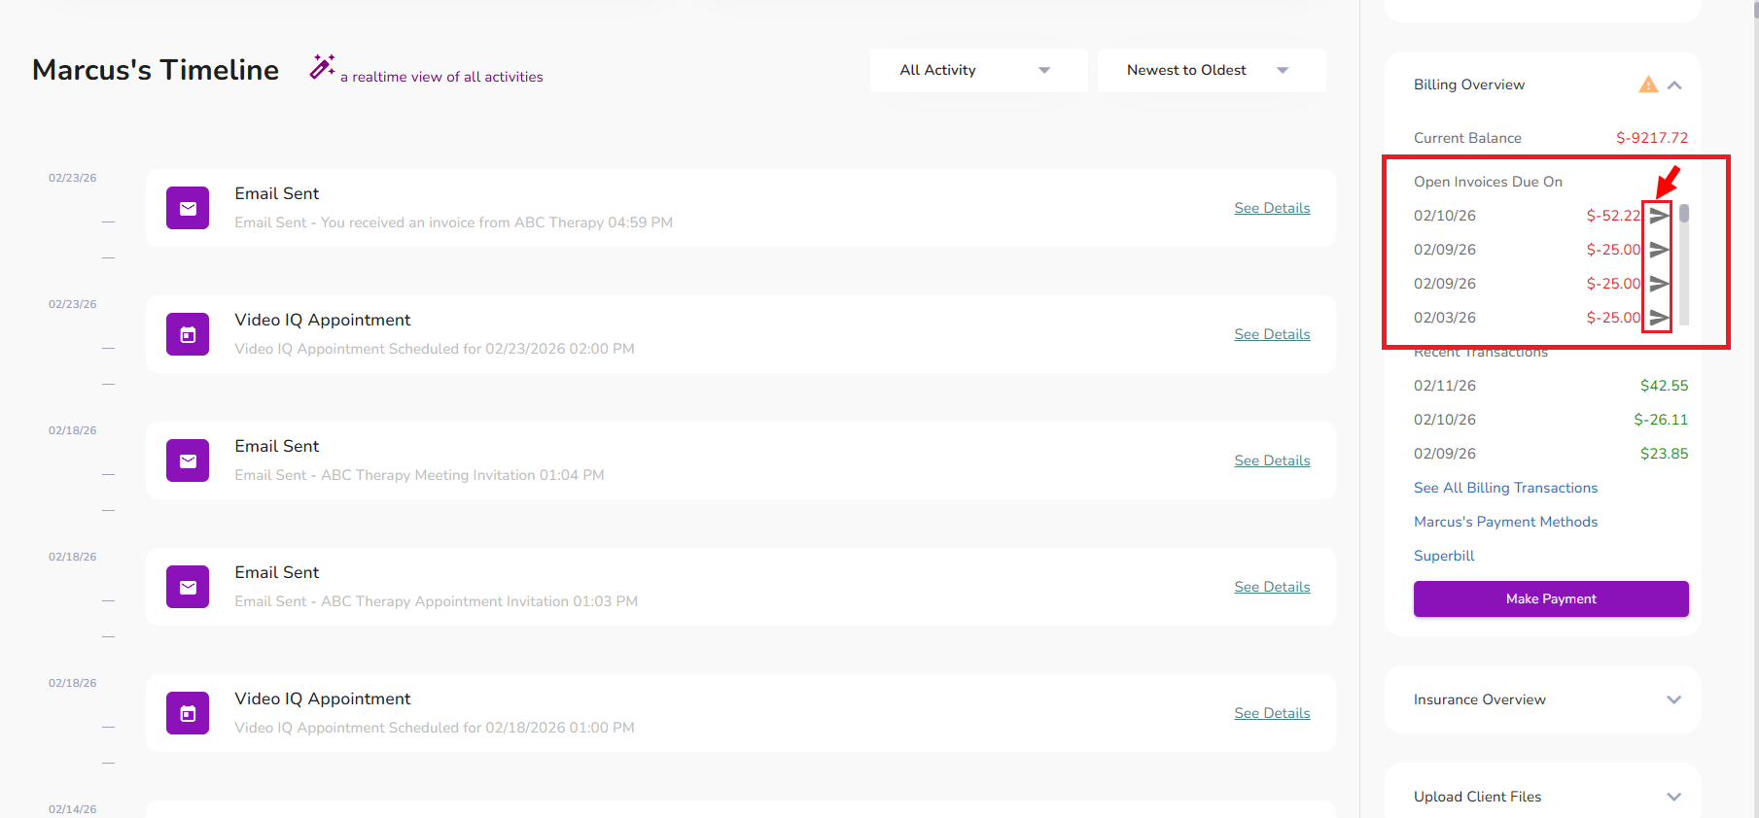This screenshot has height=818, width=1759.
Task: Click envelope icon for Appointment Invitation email
Action: coord(188,587)
